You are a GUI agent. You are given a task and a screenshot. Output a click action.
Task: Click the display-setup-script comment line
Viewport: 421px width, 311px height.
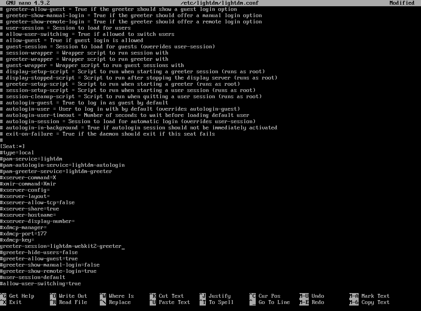tap(133, 71)
